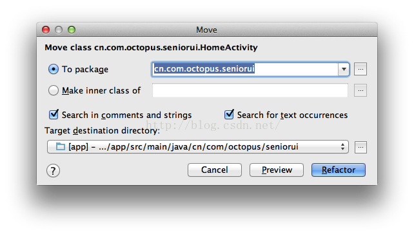Click the Refactor button

[x=339, y=170]
